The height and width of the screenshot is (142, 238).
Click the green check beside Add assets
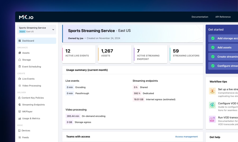(x=213, y=48)
